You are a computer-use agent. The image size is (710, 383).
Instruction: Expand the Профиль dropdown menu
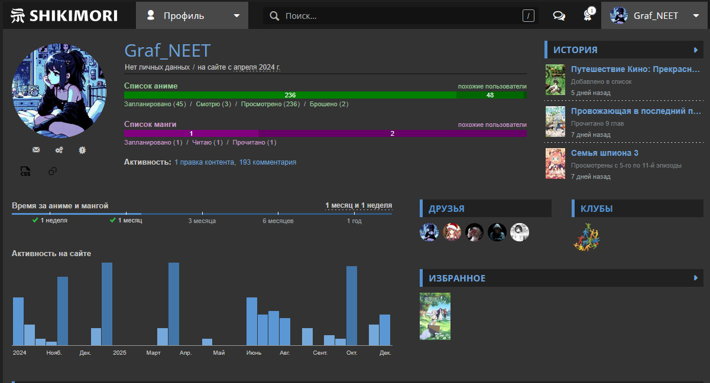click(x=192, y=16)
